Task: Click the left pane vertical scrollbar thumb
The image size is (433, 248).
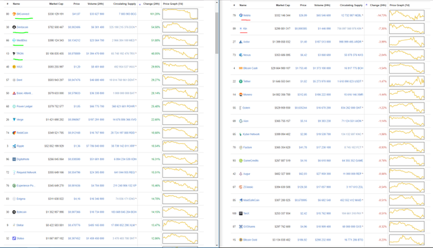Action: pyautogui.click(x=216, y=32)
